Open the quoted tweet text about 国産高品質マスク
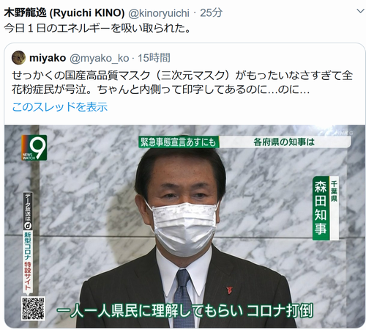366x330 pixels. [x=182, y=82]
